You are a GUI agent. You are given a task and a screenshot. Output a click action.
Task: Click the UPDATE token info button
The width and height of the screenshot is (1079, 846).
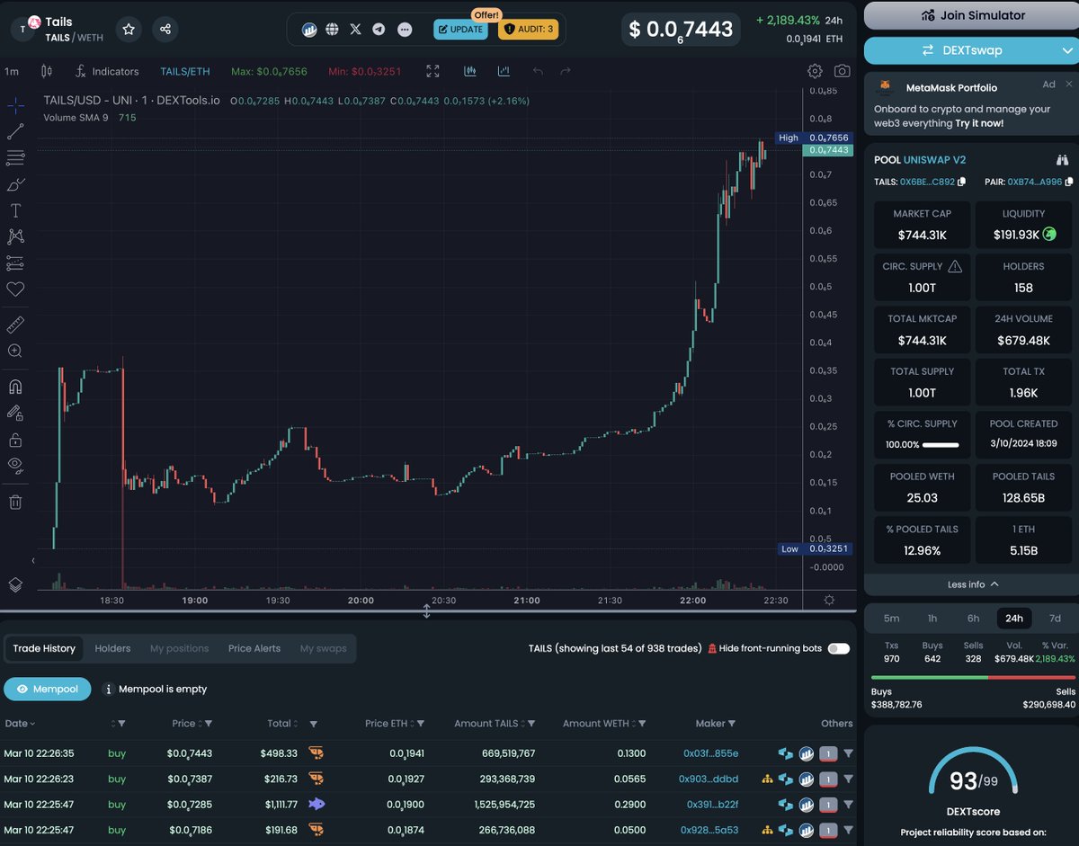click(460, 30)
